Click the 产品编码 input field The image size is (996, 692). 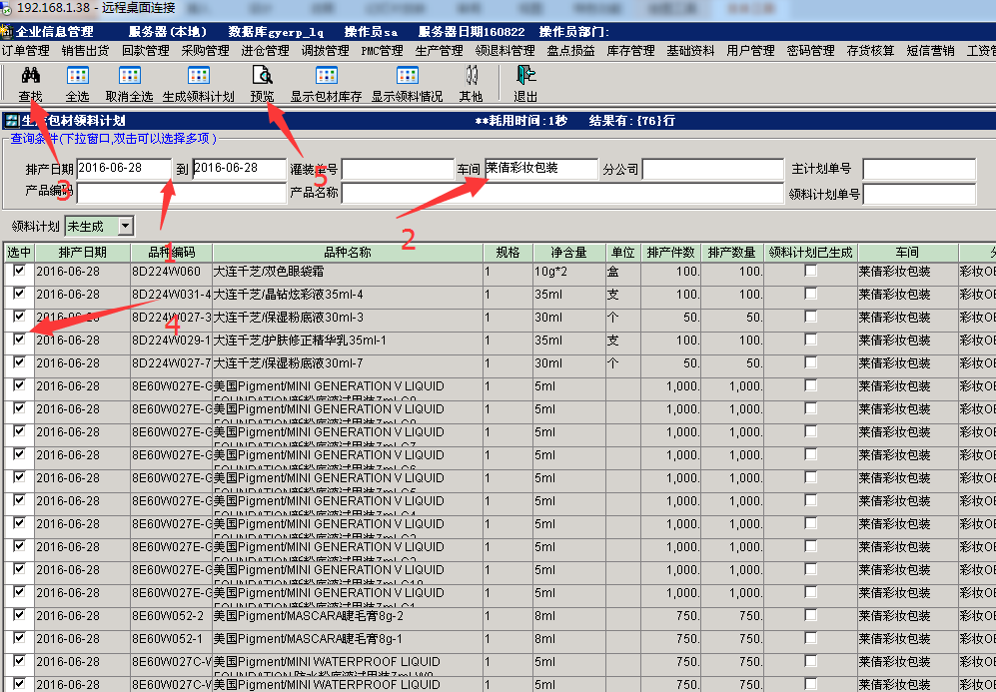point(182,194)
